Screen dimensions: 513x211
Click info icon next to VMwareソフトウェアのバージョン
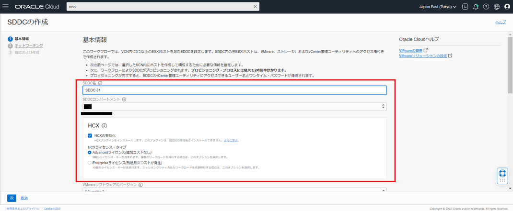tap(140, 185)
